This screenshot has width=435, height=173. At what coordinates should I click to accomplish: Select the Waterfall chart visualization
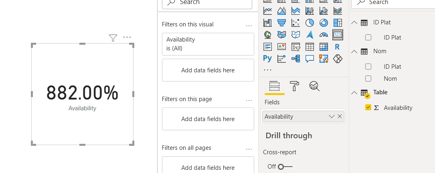coord(268,23)
